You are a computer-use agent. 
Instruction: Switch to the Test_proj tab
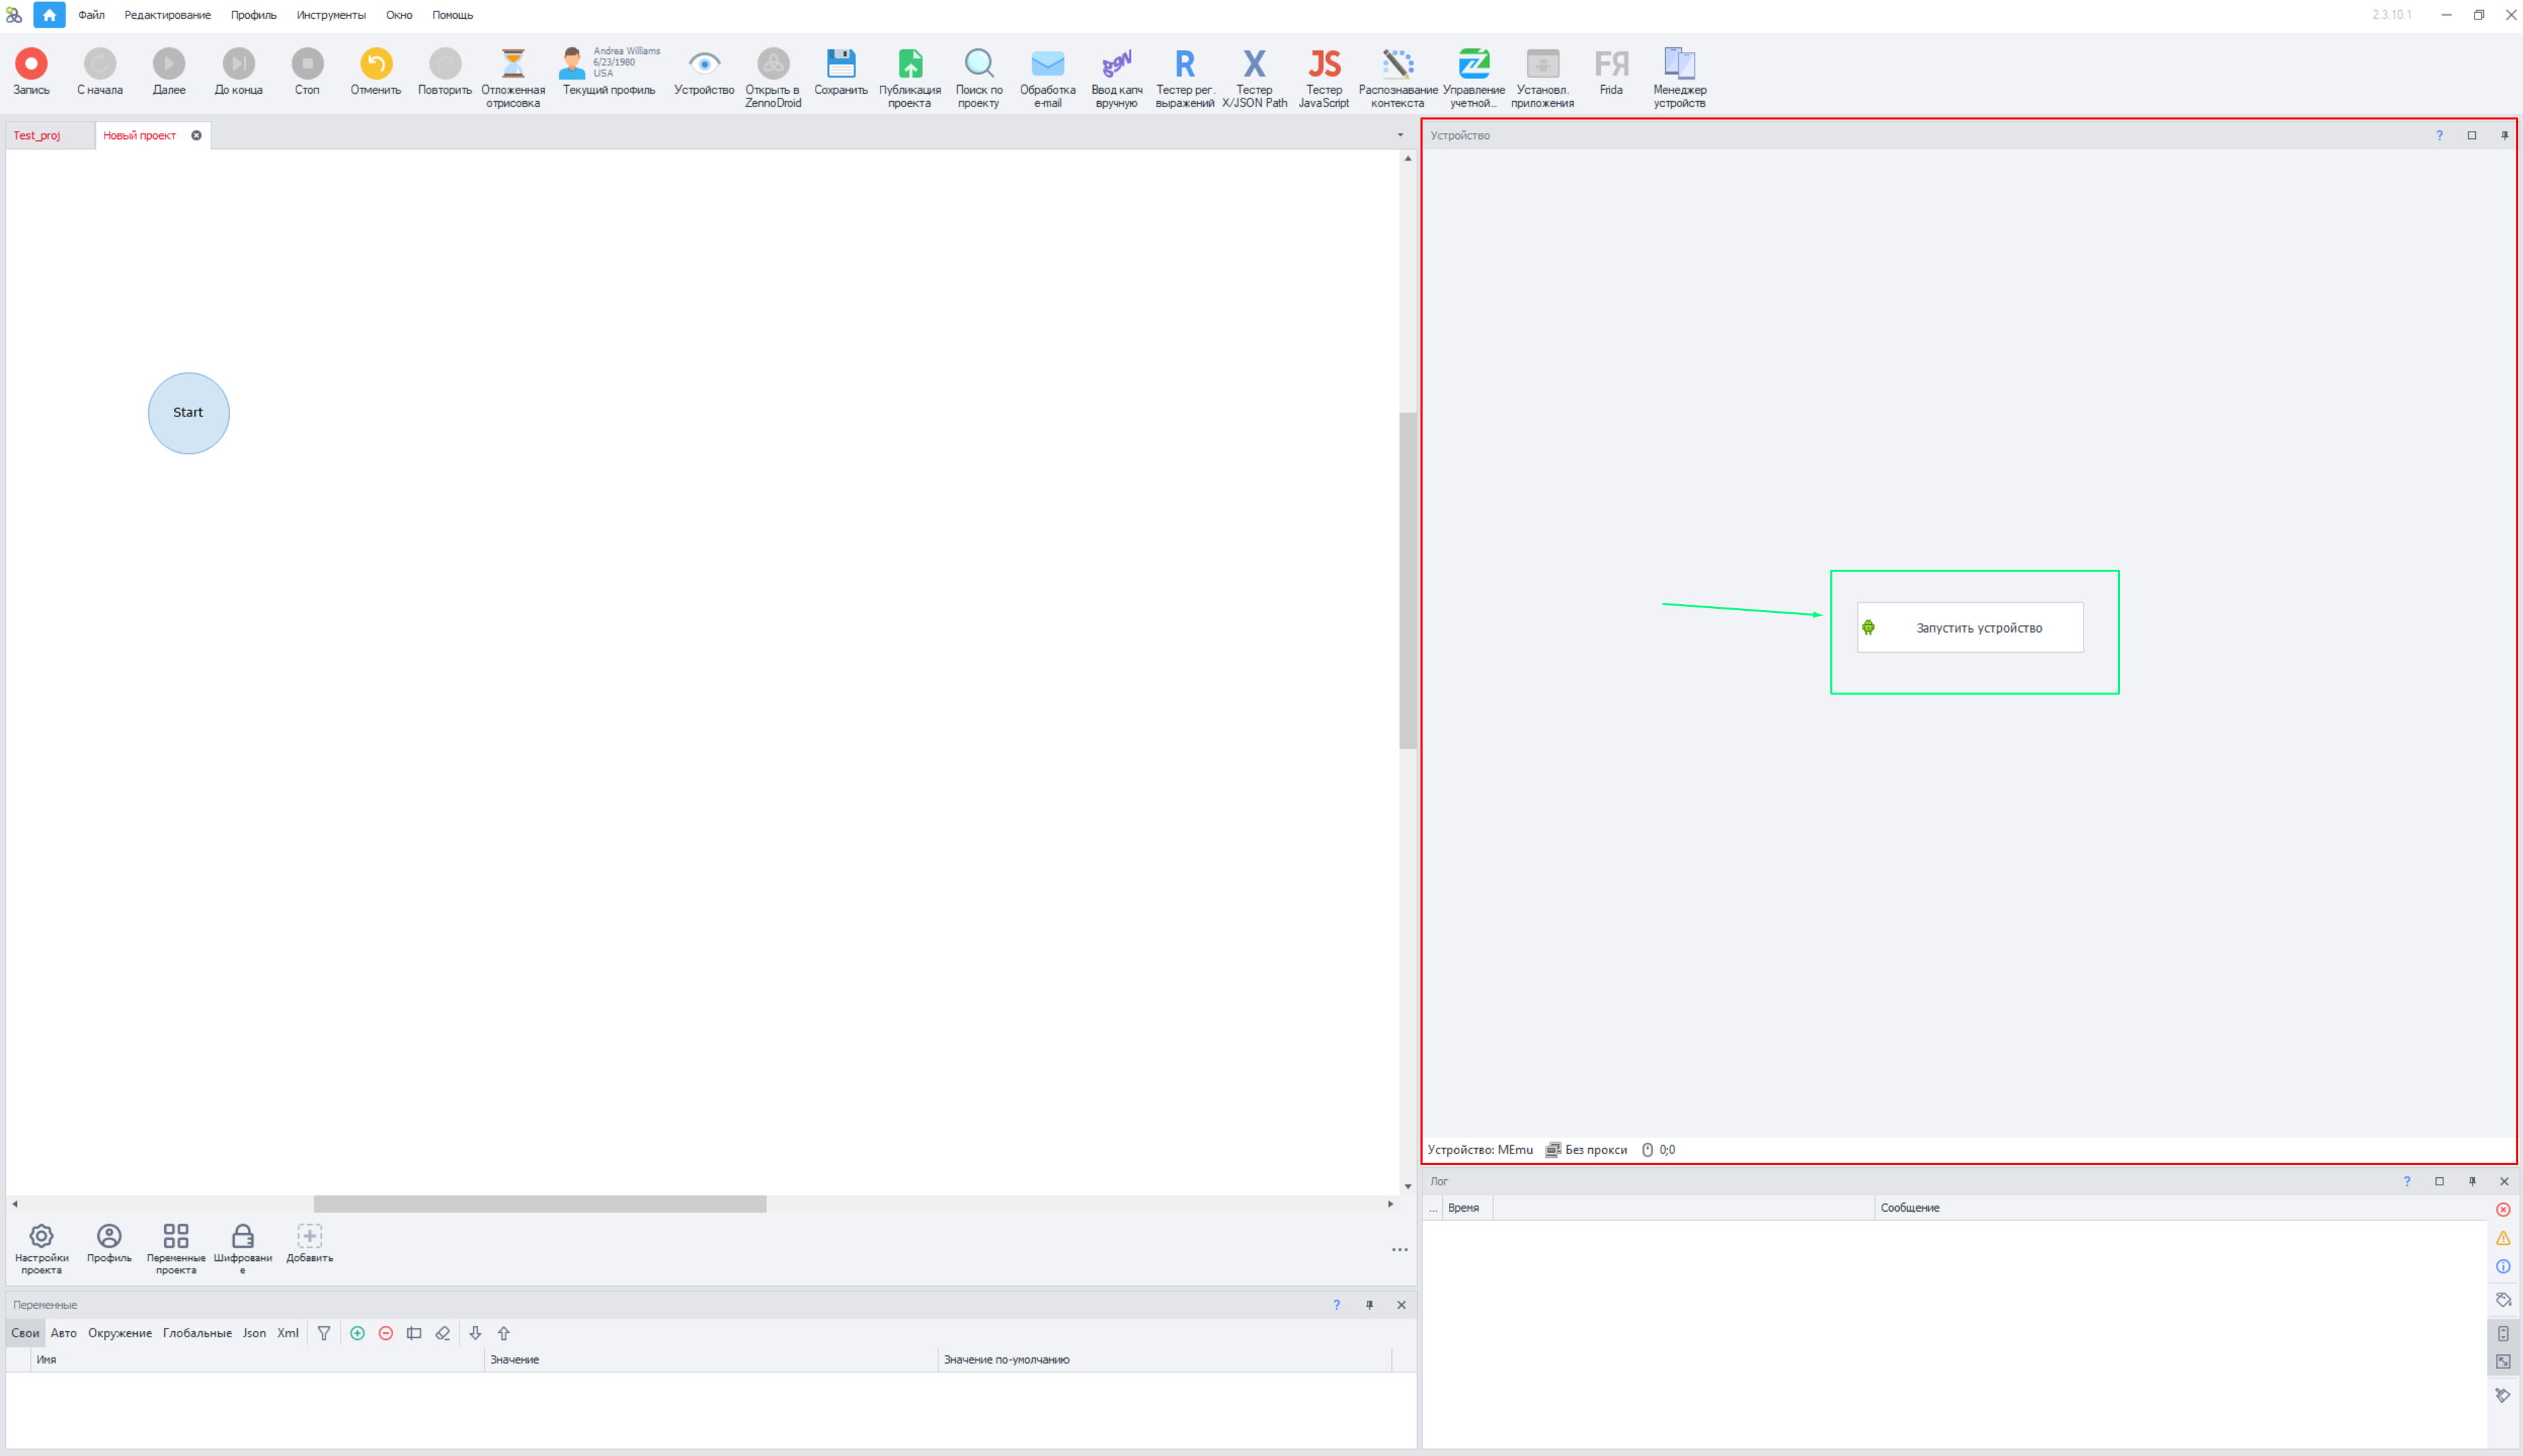[x=37, y=135]
